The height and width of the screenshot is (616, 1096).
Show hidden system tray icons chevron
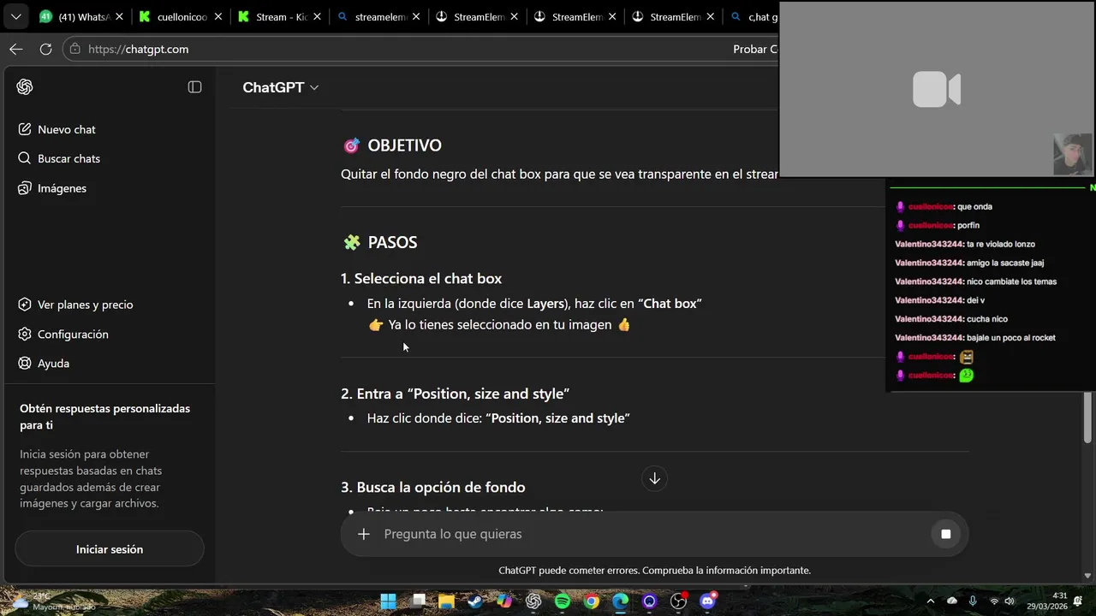tap(931, 601)
